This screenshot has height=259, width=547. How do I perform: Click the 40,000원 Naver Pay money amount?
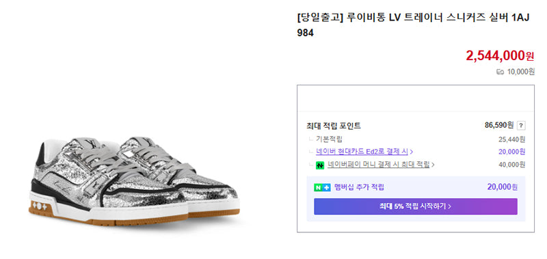(511, 165)
